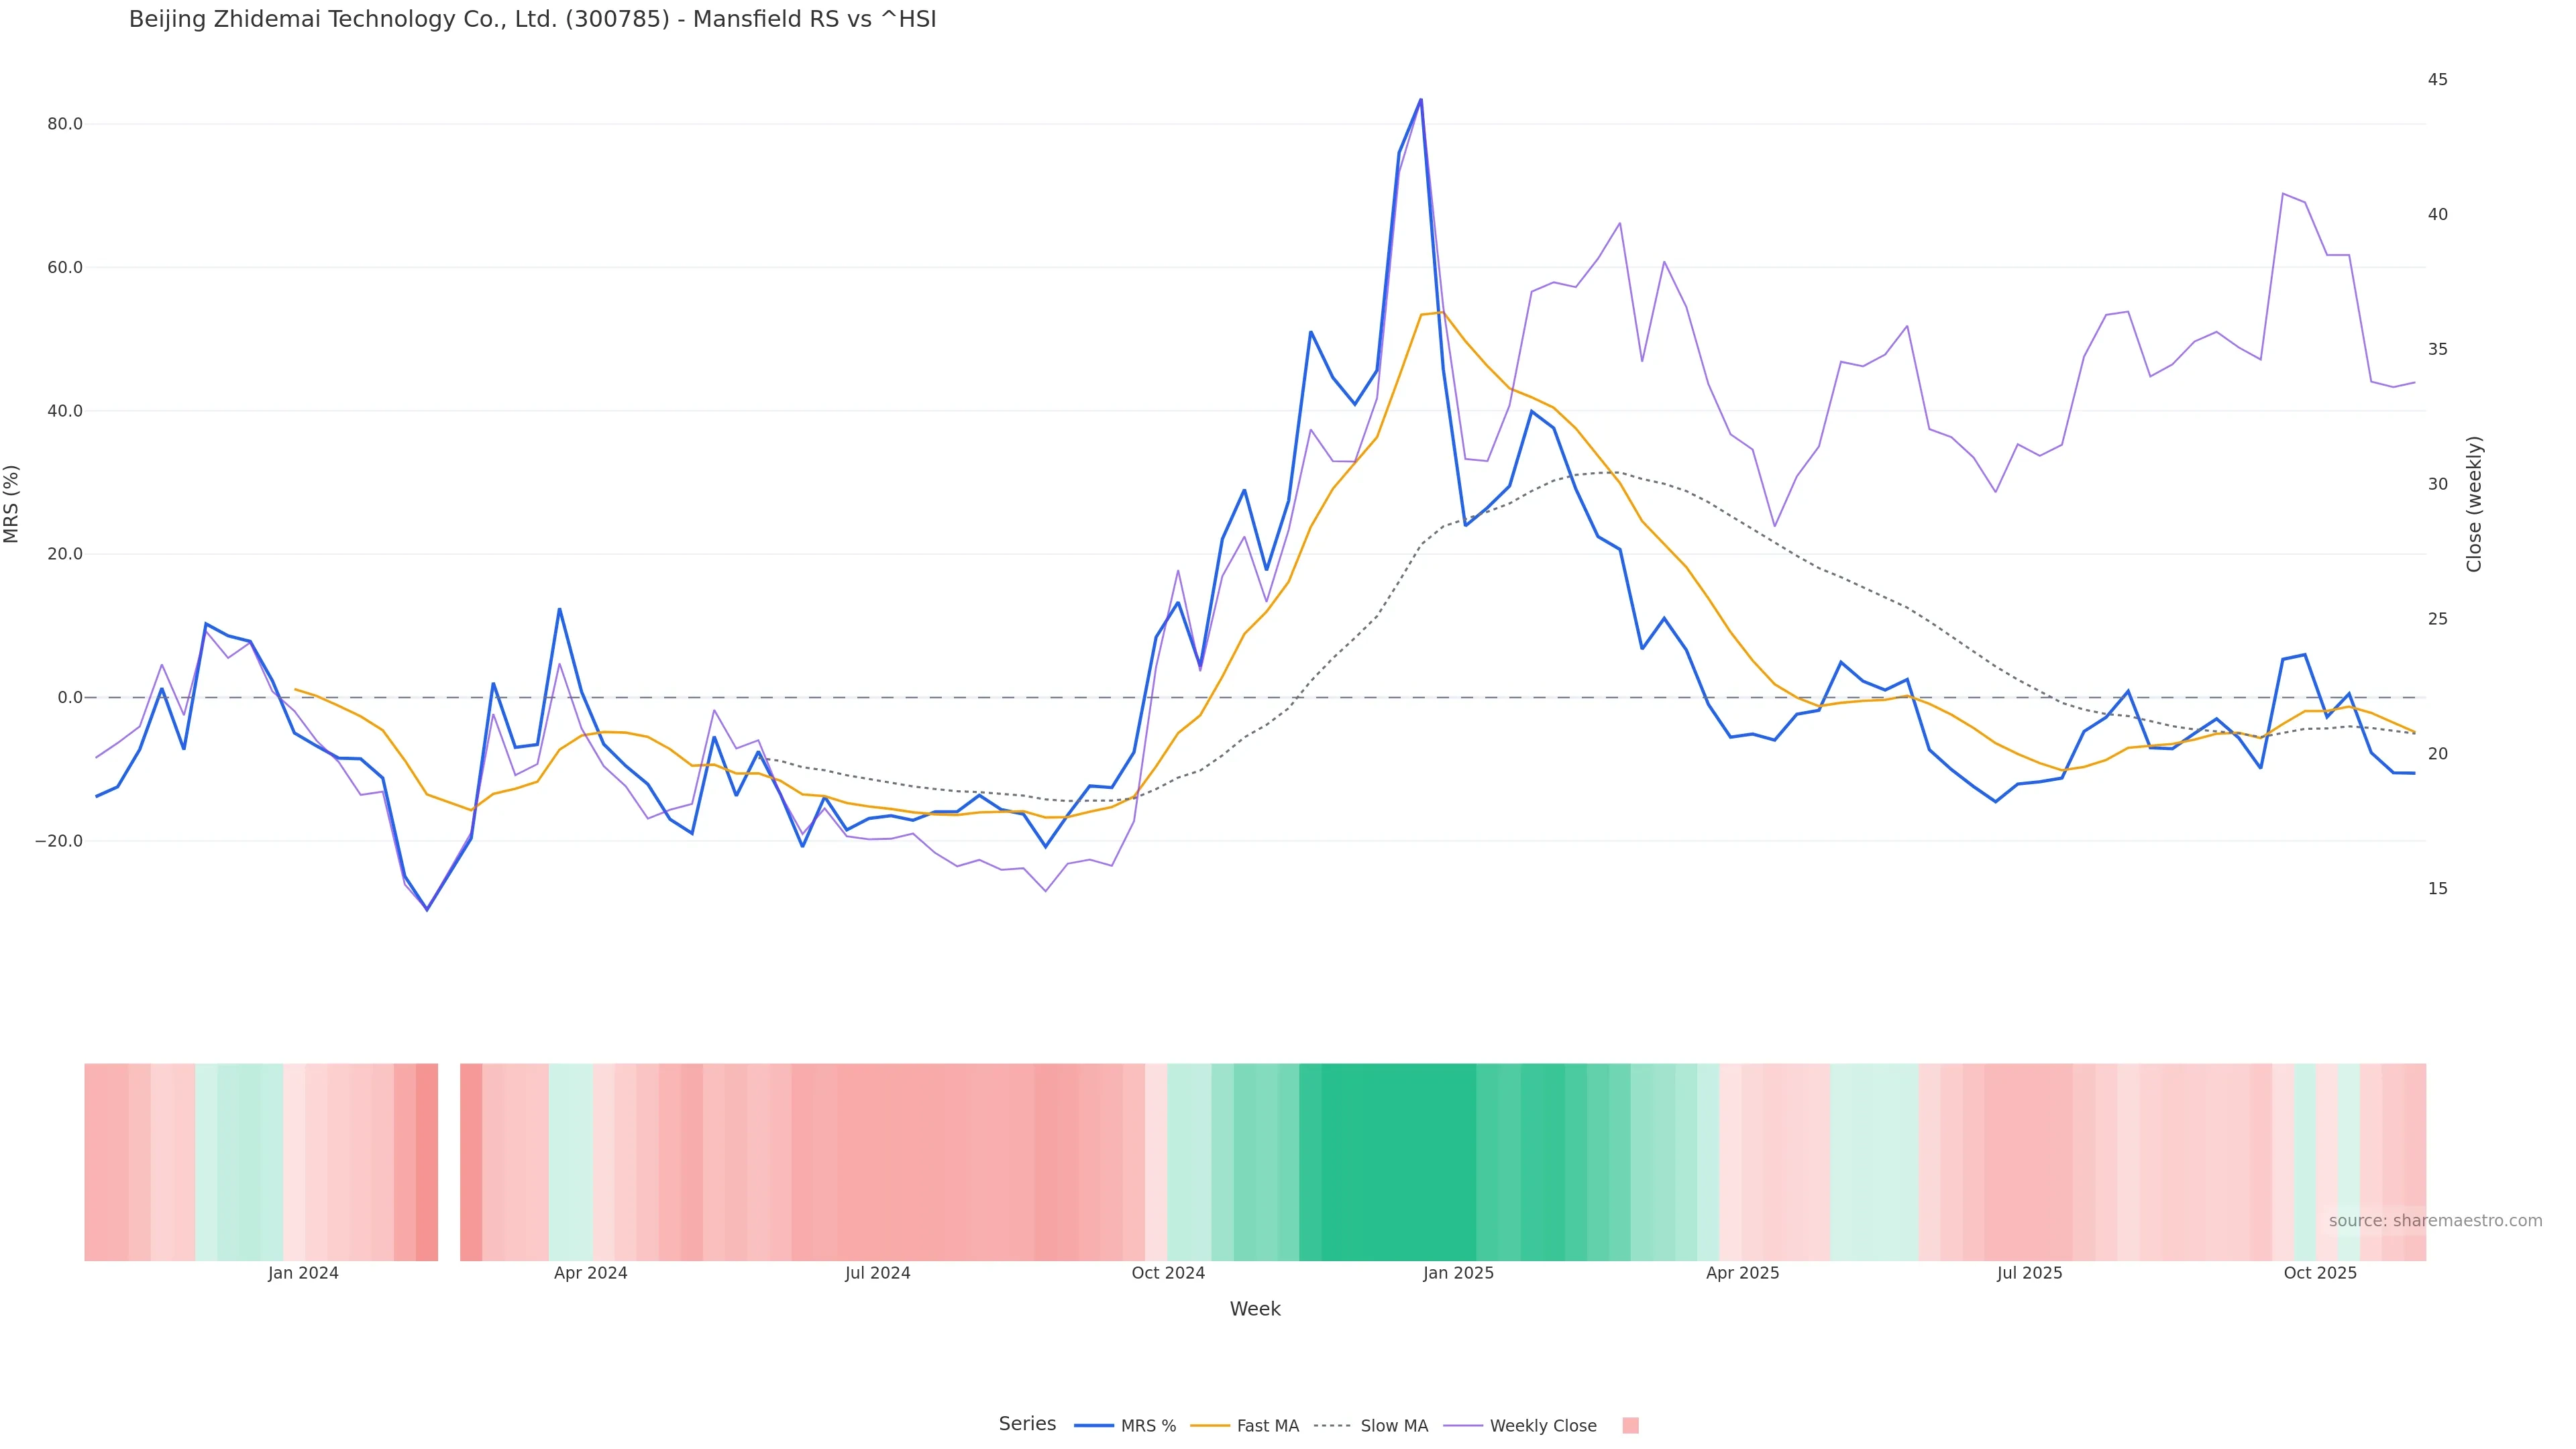Click the Jan 2025 x-axis tick label
Image resolution: width=2576 pixels, height=1449 pixels.
1458,1273
